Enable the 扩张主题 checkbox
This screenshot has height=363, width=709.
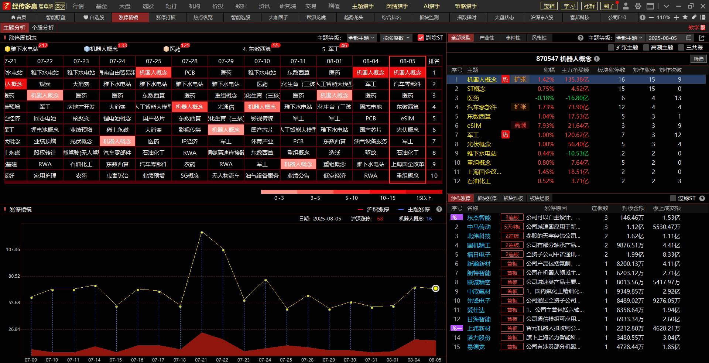tap(611, 48)
